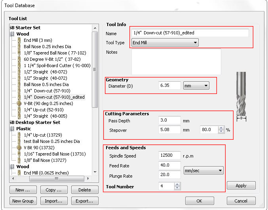Click the end mill tool preview image
This screenshot has height=210, width=268.
[241, 94]
